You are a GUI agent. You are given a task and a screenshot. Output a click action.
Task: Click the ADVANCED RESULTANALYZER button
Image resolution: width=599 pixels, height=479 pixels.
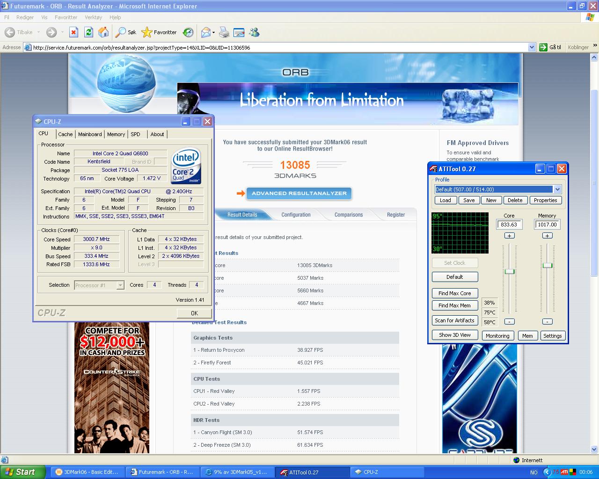(299, 193)
